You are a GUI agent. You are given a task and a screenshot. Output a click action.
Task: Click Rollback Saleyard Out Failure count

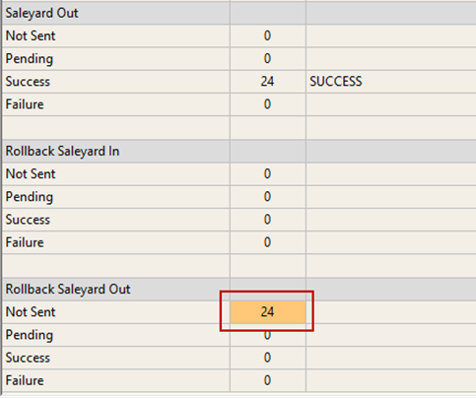click(x=268, y=380)
